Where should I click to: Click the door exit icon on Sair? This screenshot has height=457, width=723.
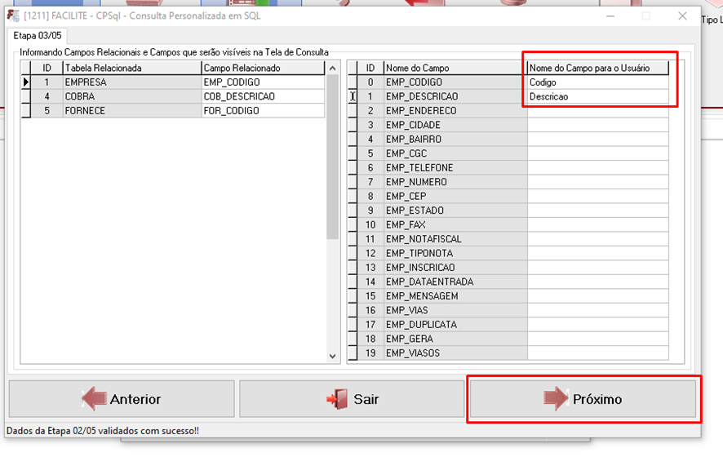[336, 399]
